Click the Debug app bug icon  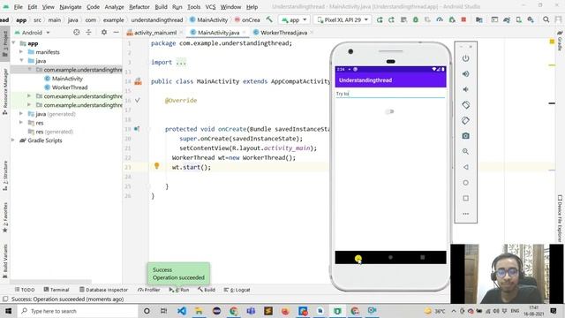(x=416, y=19)
